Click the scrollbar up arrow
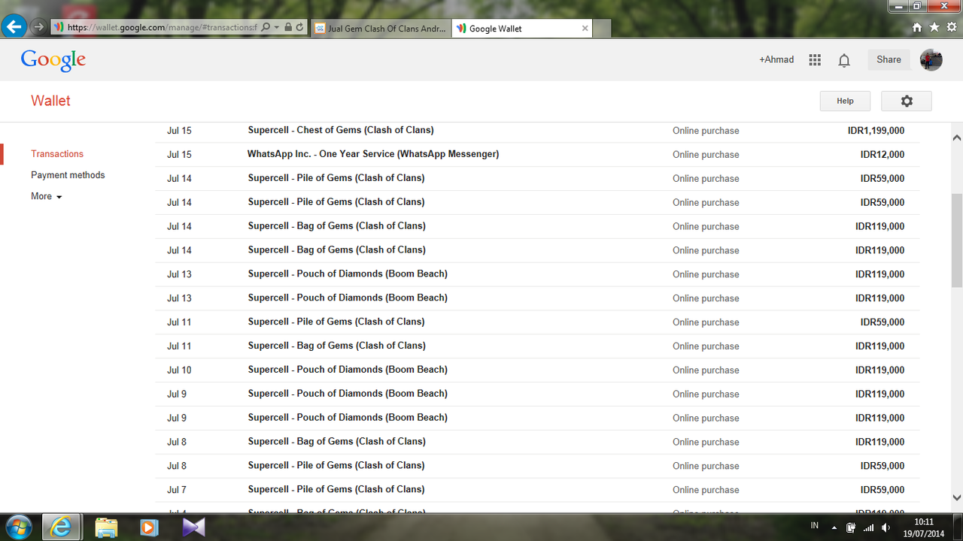Viewport: 963px width, 541px height. click(957, 138)
